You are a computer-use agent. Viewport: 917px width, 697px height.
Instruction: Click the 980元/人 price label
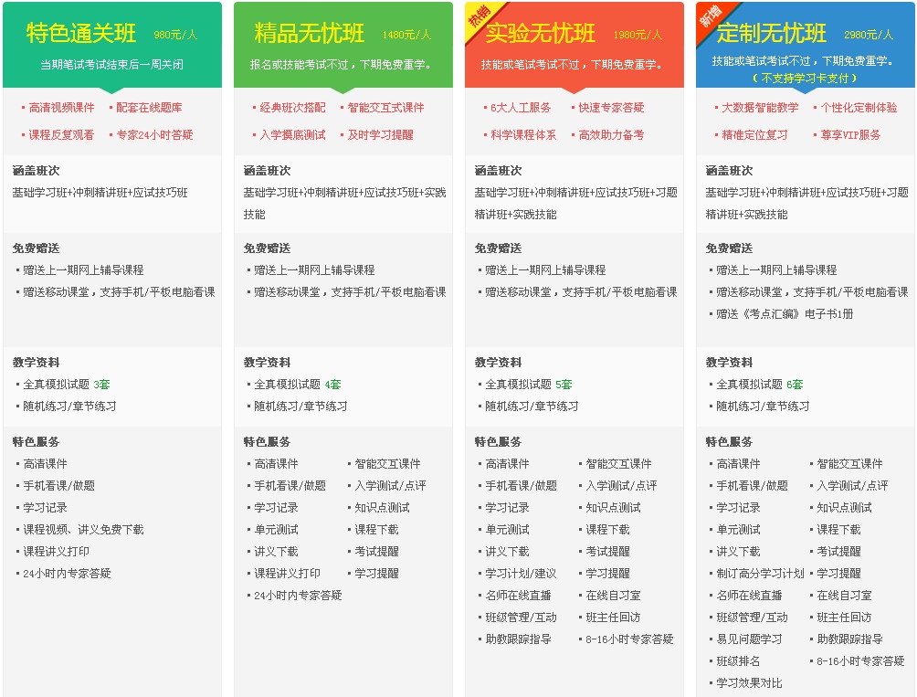click(176, 35)
